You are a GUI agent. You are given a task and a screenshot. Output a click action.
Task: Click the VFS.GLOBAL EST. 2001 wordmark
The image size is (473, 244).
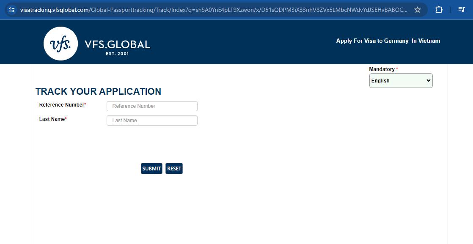tap(117, 47)
